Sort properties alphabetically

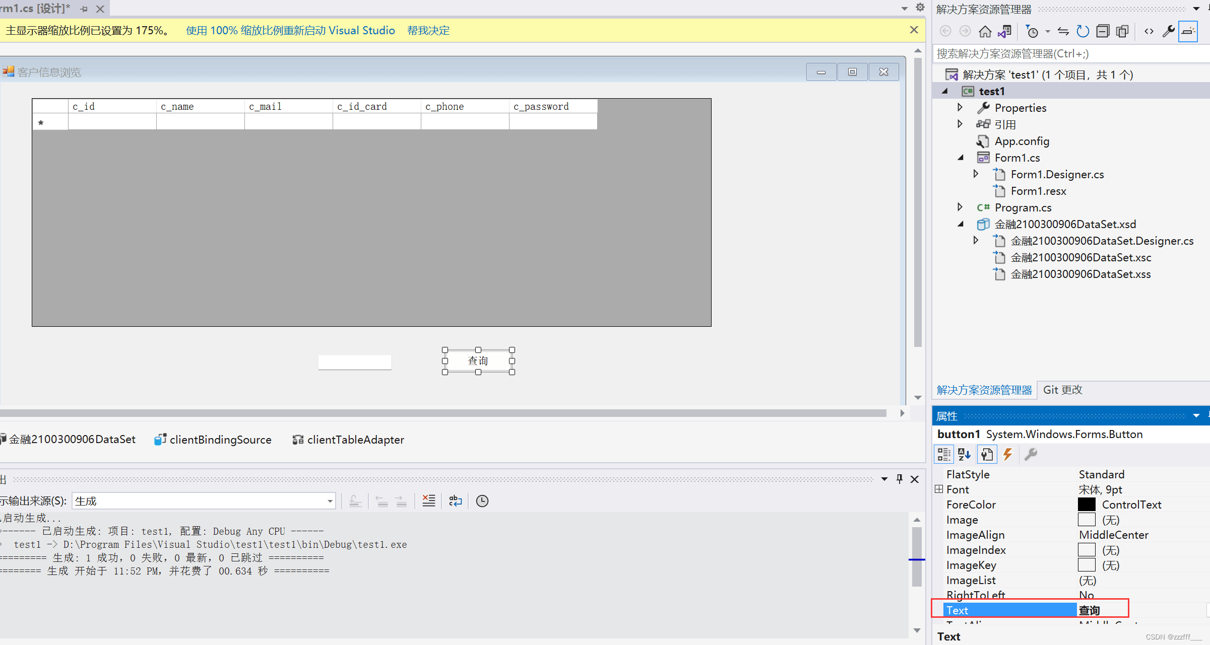pos(965,455)
